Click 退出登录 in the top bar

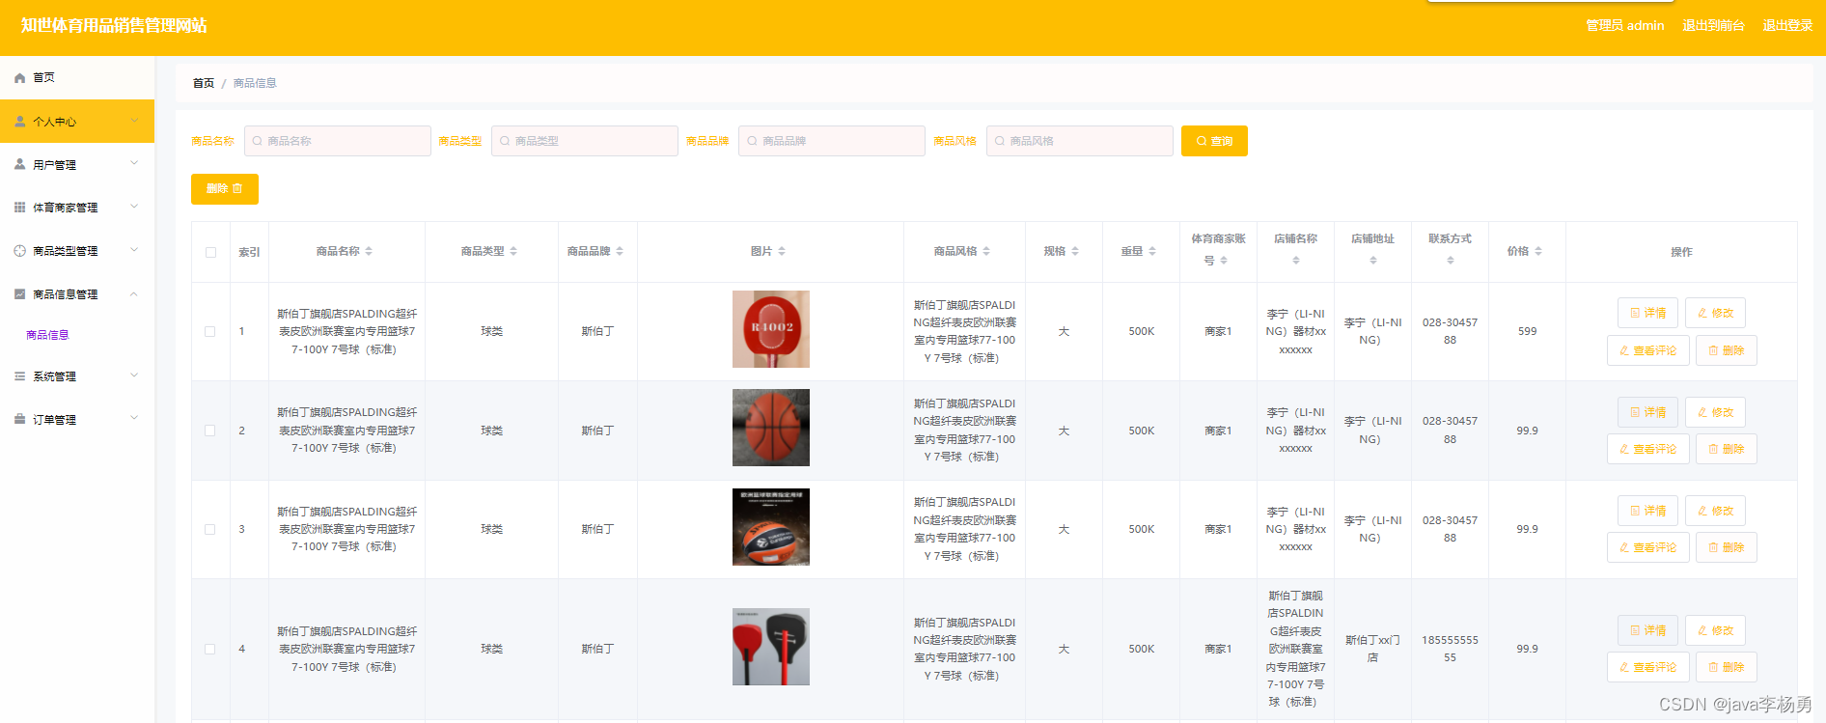pos(1786,25)
